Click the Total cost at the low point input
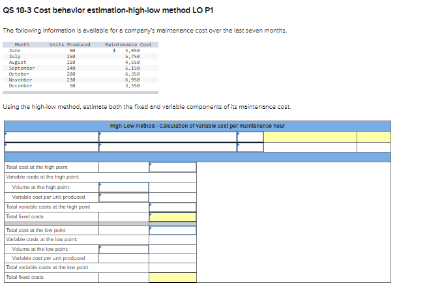The height and width of the screenshot is (290, 427). 173,230
